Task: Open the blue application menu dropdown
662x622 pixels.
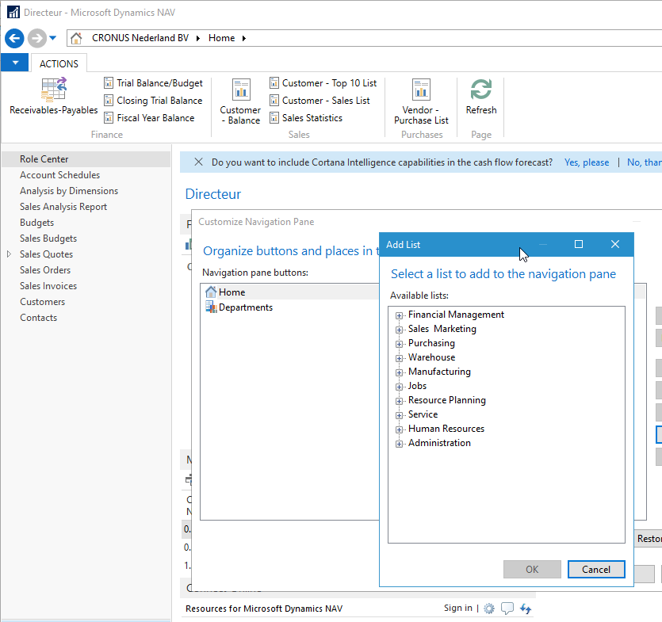Action: 15,63
